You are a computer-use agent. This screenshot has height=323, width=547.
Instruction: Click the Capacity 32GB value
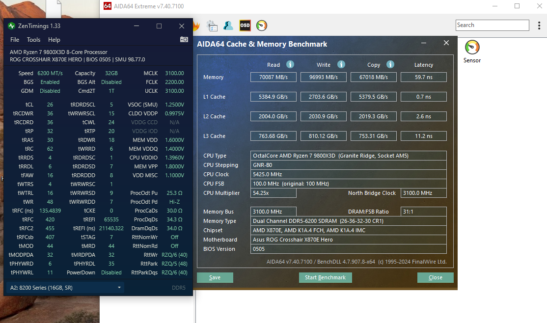[111, 73]
